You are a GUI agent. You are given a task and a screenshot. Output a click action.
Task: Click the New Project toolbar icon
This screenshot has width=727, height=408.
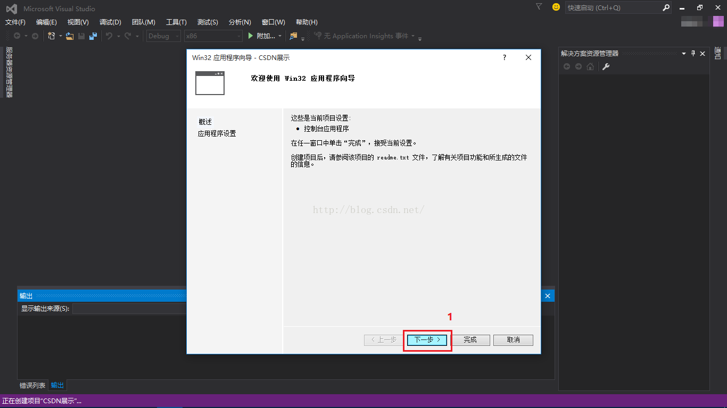point(52,36)
